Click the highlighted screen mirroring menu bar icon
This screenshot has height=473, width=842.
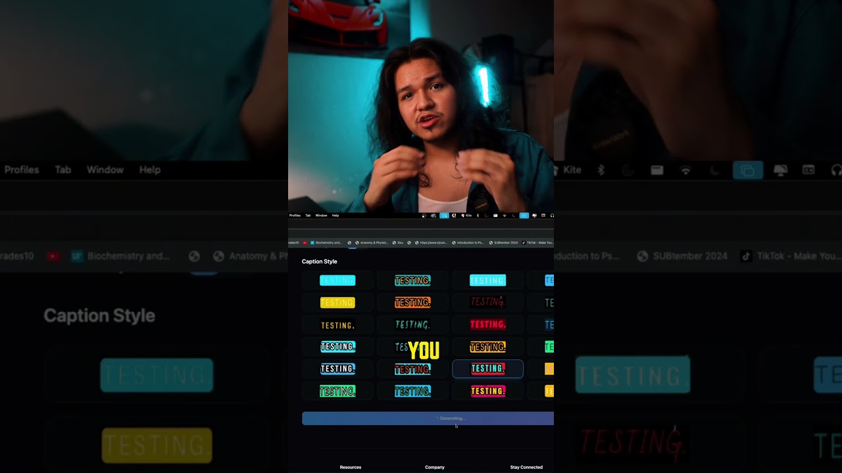coord(524,215)
